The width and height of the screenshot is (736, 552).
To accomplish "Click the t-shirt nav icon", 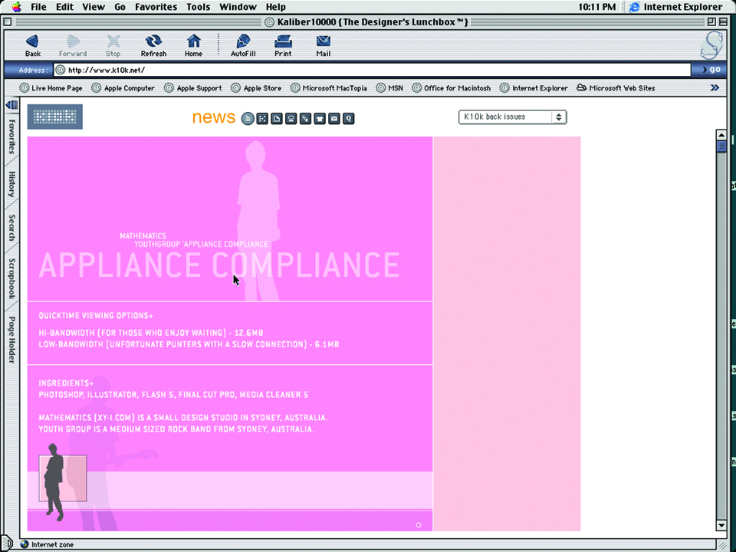I will point(320,119).
